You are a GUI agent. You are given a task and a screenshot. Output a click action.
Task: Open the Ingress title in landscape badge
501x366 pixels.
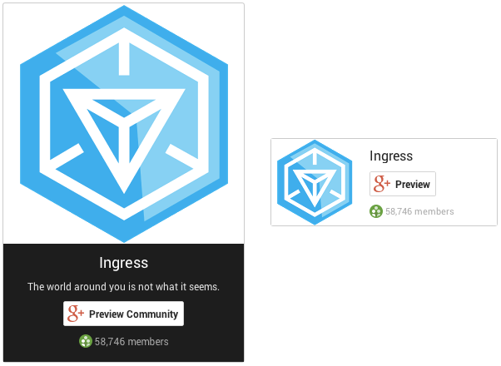coord(391,156)
